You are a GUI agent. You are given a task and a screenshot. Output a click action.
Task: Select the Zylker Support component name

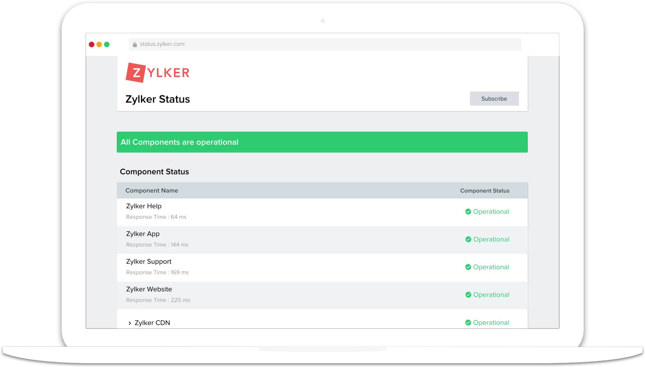pyautogui.click(x=149, y=261)
